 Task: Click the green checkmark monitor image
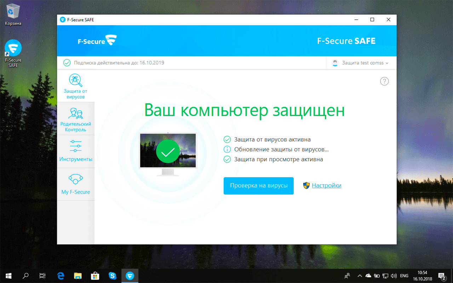tap(168, 151)
